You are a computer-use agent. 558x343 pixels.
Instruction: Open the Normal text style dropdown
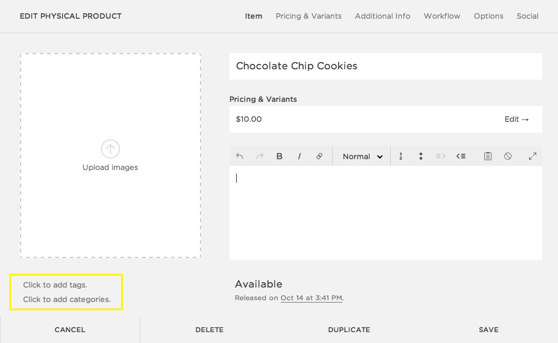[x=362, y=156]
